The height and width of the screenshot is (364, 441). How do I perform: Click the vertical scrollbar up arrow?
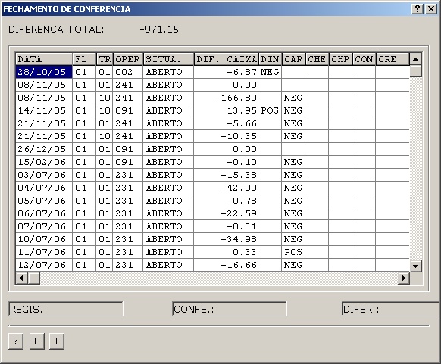click(x=416, y=59)
